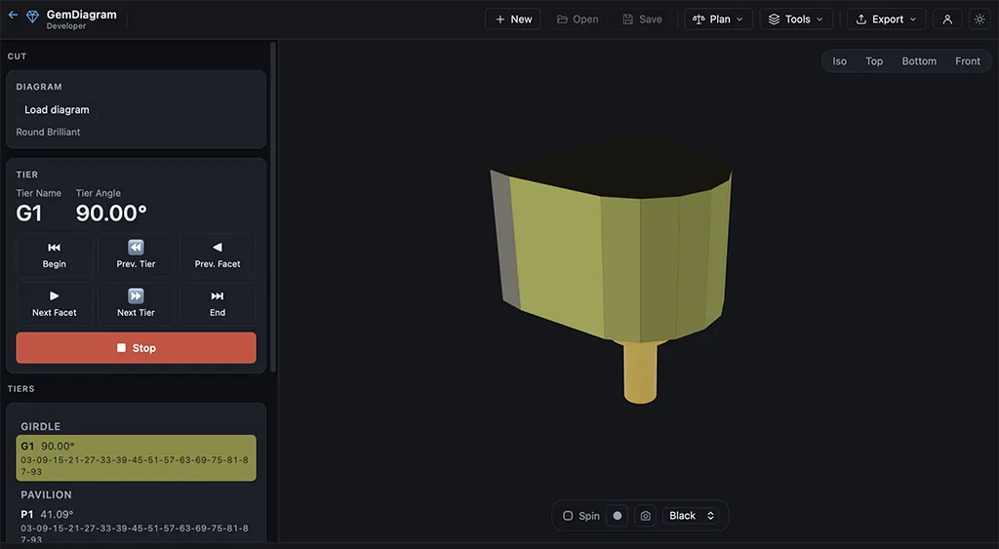Jump to End of sequence
The width and height of the screenshot is (999, 549).
[218, 304]
